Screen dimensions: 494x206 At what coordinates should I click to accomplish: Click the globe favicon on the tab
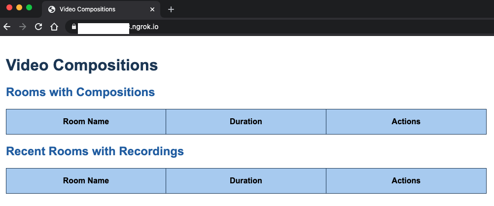51,9
